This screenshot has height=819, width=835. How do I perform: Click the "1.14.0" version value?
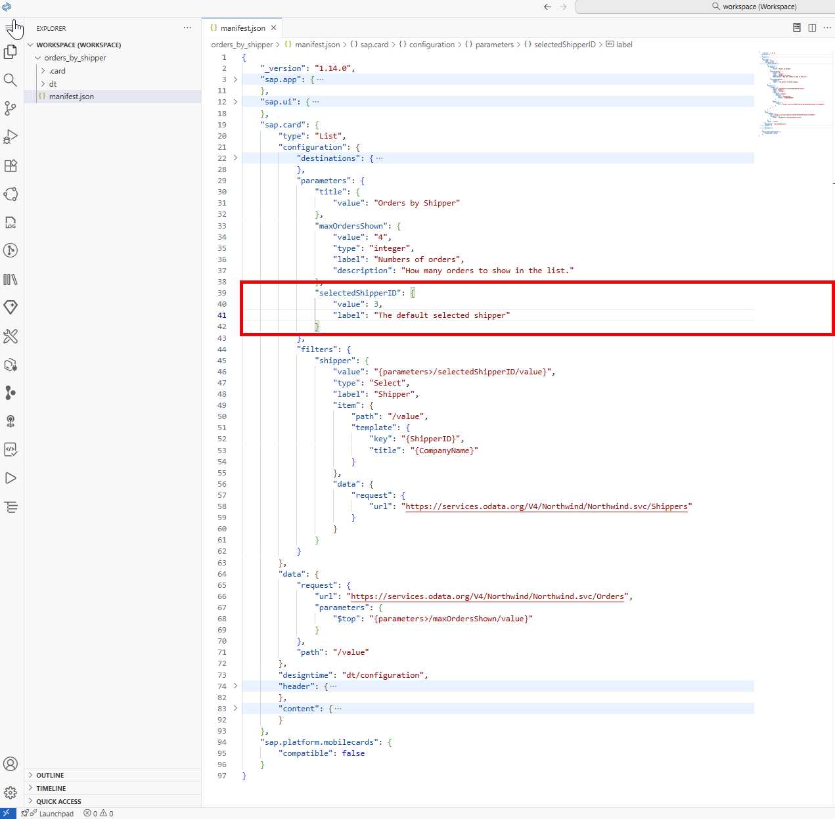tap(332, 68)
